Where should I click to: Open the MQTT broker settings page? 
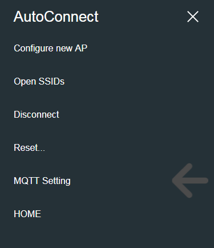coord(42,181)
